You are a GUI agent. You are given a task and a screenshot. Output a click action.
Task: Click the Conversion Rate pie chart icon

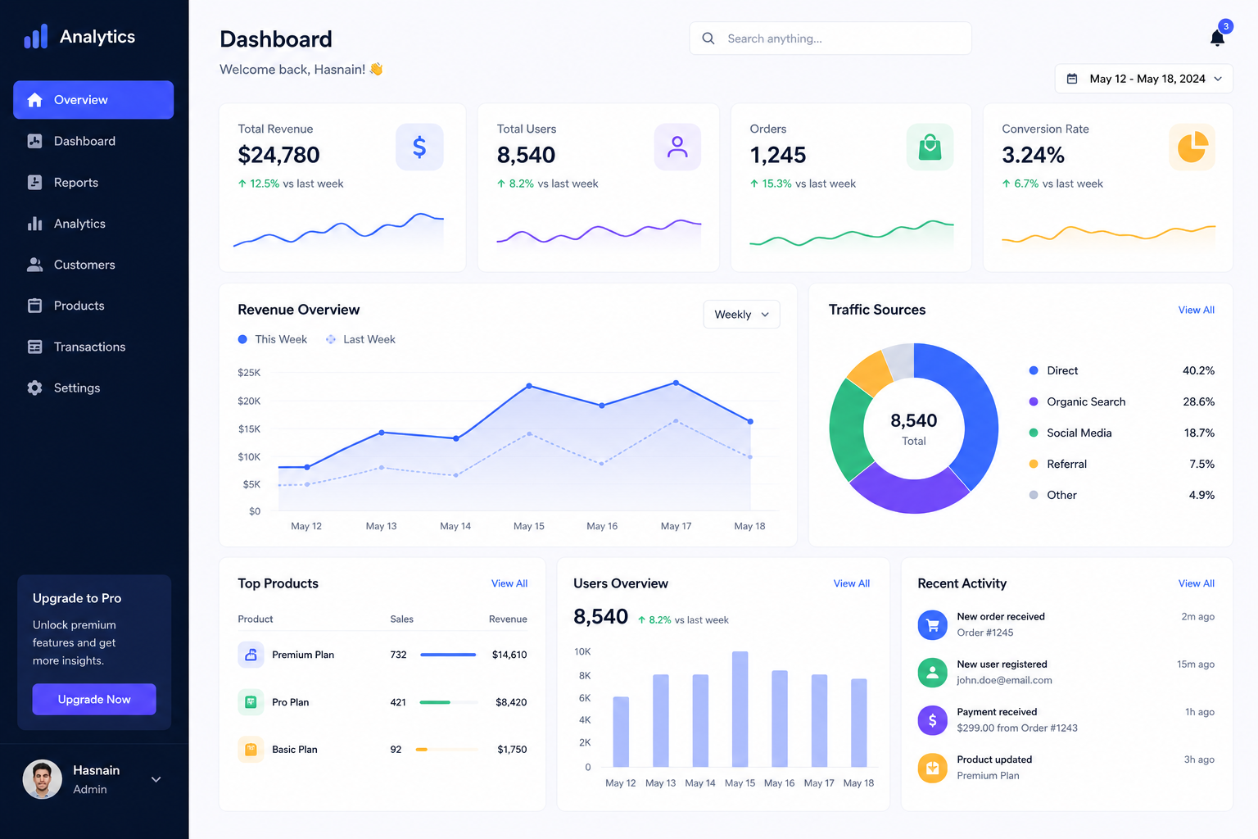(1192, 147)
